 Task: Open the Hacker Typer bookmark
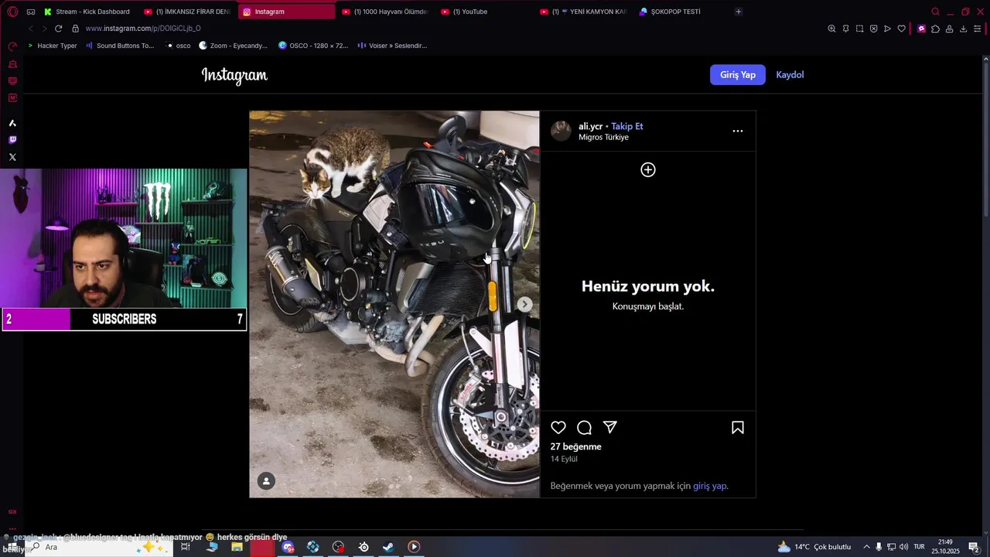pyautogui.click(x=53, y=46)
